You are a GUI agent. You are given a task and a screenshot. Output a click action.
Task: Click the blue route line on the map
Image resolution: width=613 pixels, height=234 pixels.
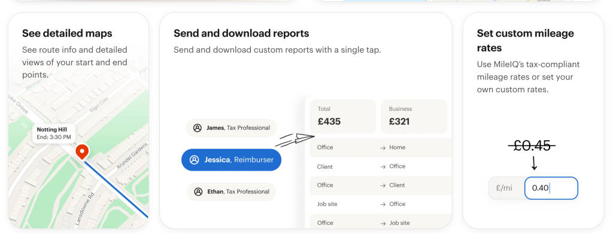(116, 189)
